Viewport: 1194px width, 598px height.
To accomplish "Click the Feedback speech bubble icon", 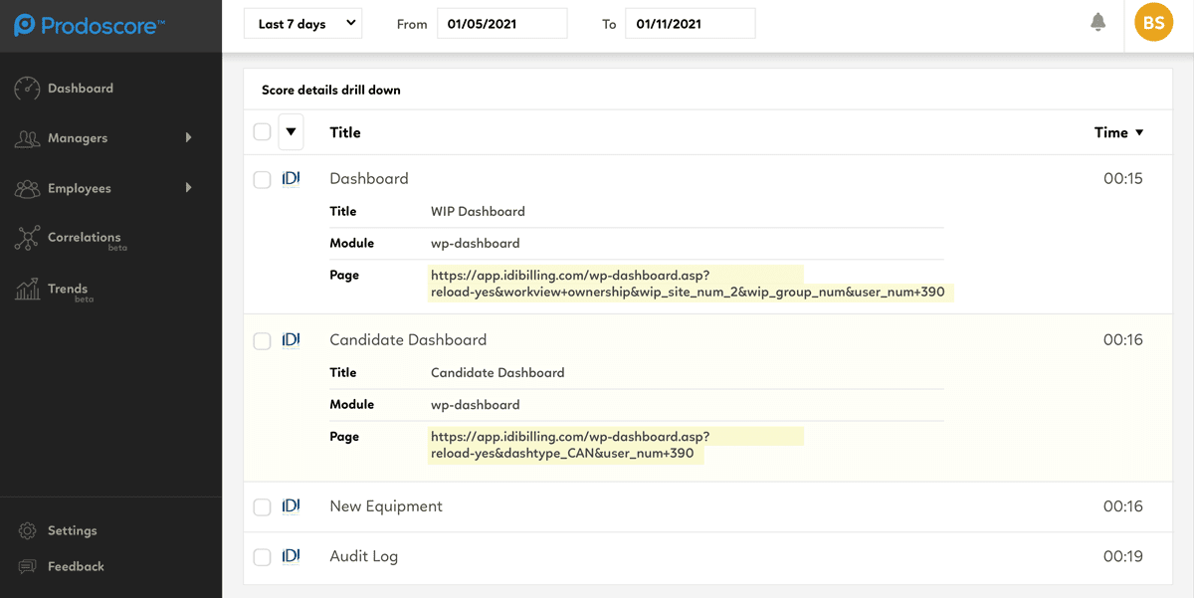I will click(x=28, y=566).
